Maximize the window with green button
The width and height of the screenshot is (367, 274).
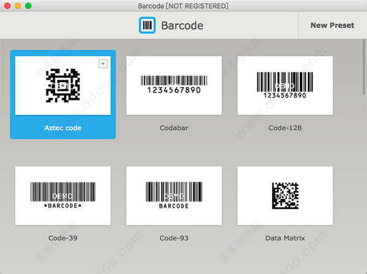(28, 6)
